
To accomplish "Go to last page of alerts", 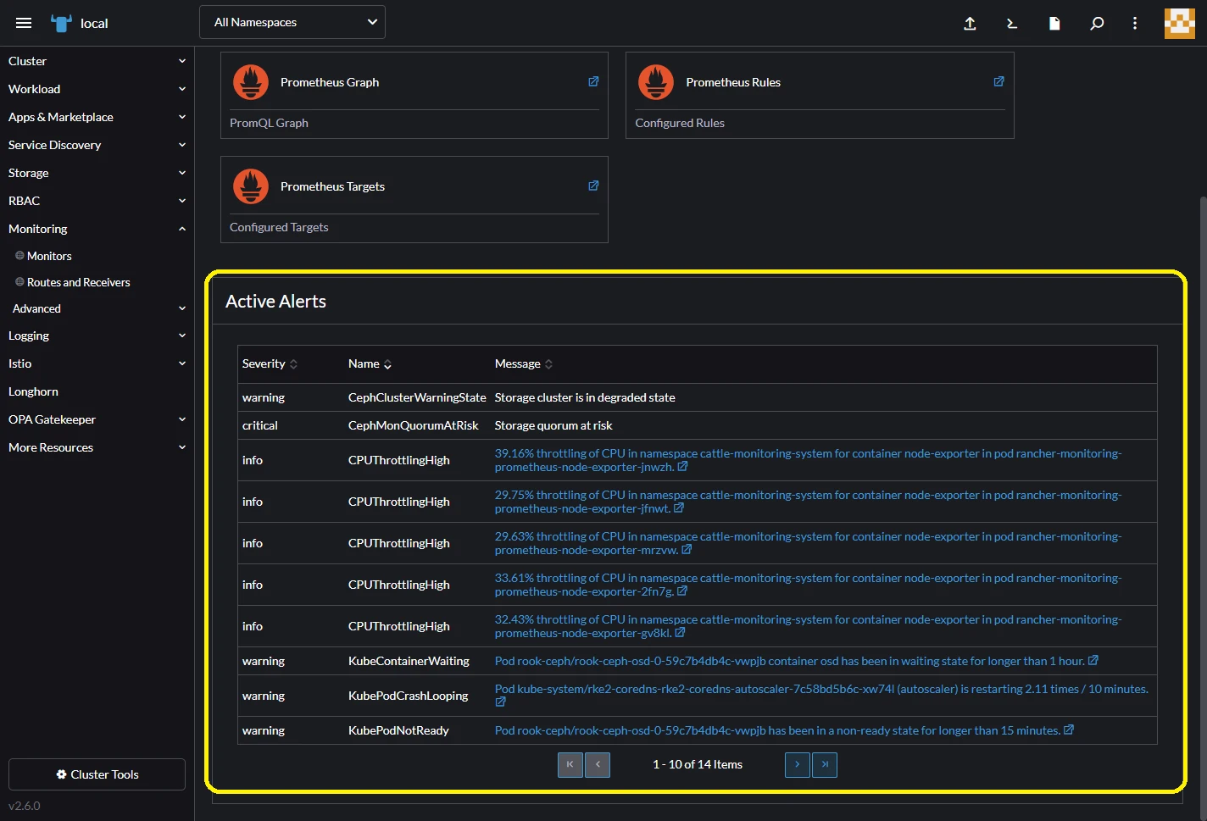I will [825, 765].
